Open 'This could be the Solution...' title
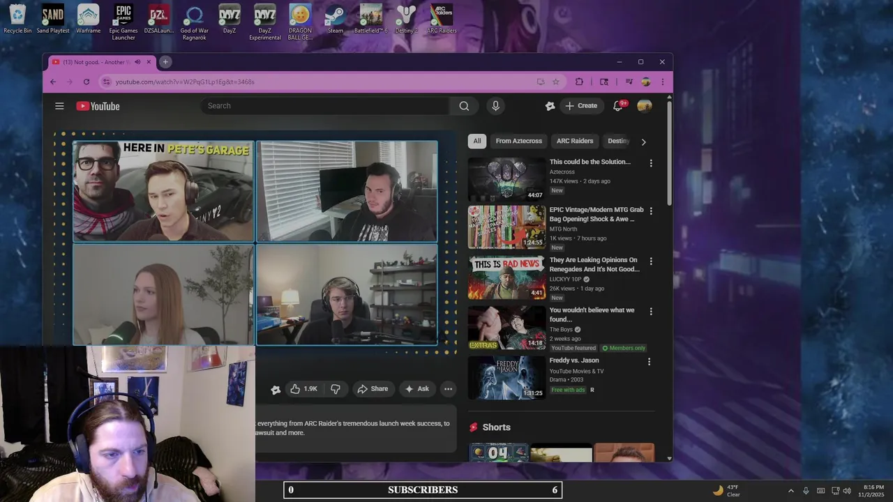The height and width of the screenshot is (502, 893). (590, 162)
